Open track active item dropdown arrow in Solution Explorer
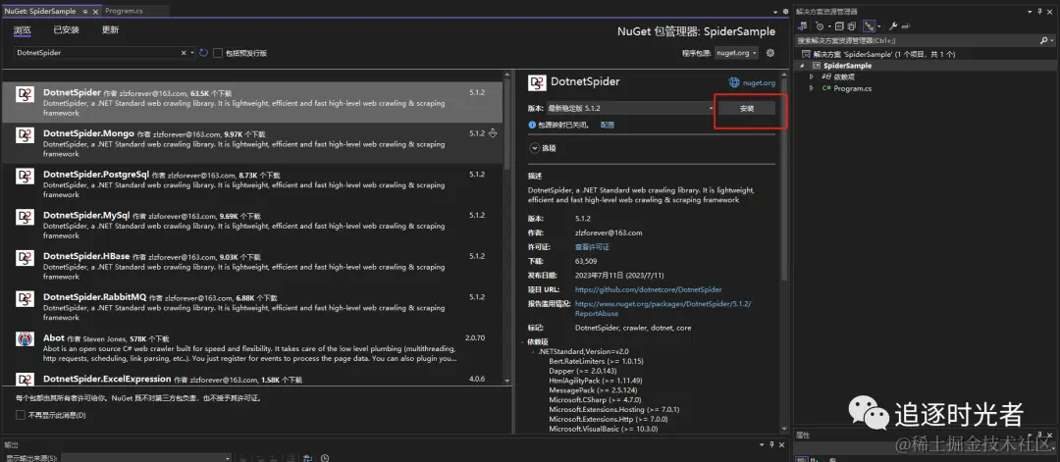Screen dimensions: 1060x462 (x=879, y=26)
